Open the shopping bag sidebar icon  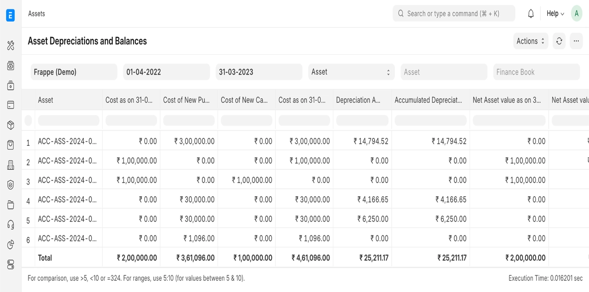[x=11, y=145]
